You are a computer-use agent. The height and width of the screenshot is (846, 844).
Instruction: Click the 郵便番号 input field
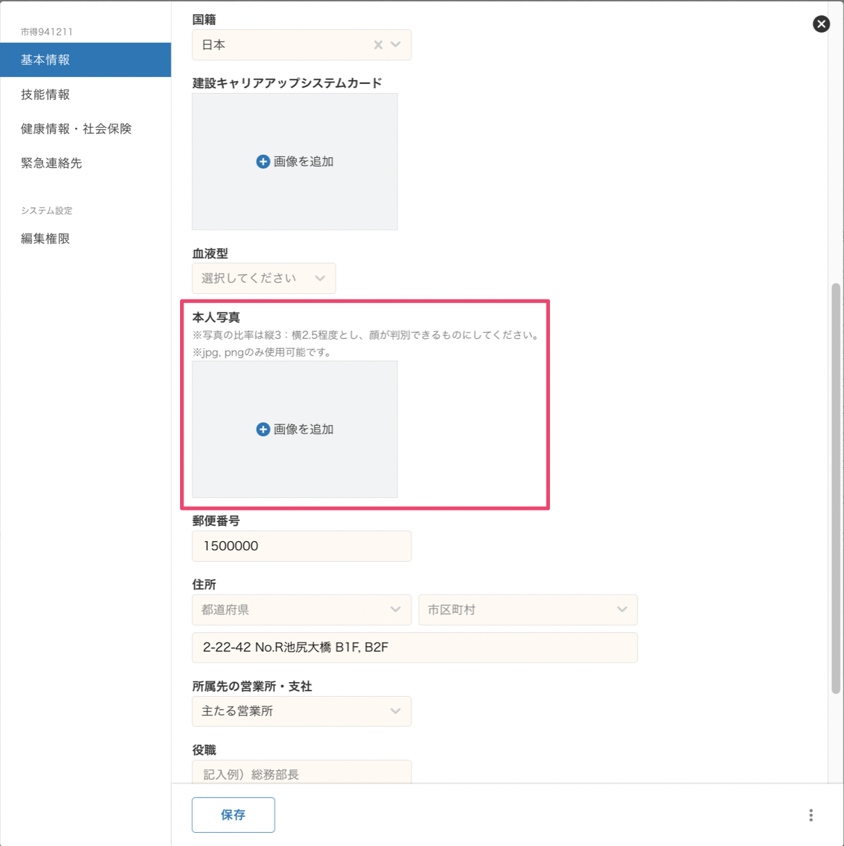coord(301,547)
